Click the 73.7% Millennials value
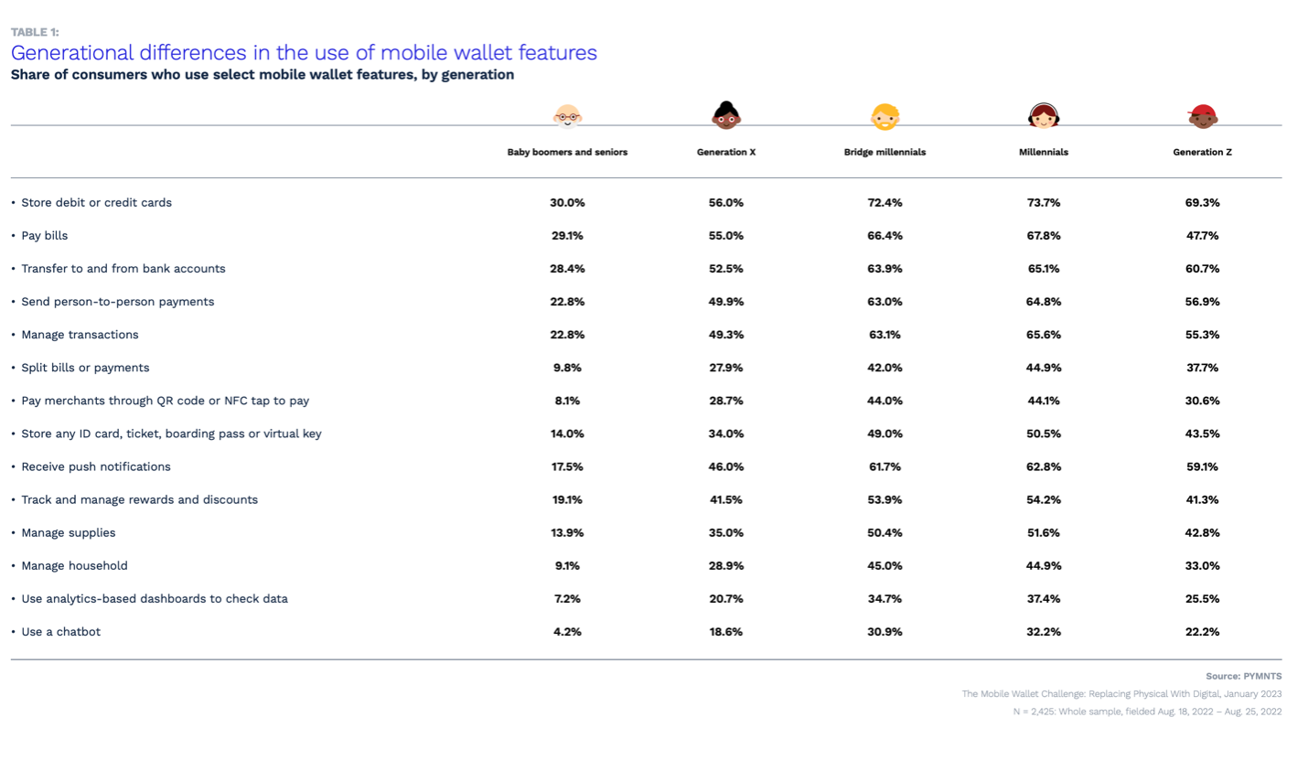This screenshot has width=1308, height=760. pyautogui.click(x=1043, y=202)
